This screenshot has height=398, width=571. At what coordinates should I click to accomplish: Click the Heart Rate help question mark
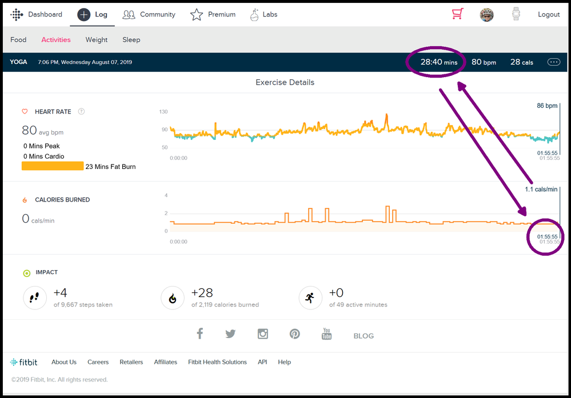click(x=82, y=112)
